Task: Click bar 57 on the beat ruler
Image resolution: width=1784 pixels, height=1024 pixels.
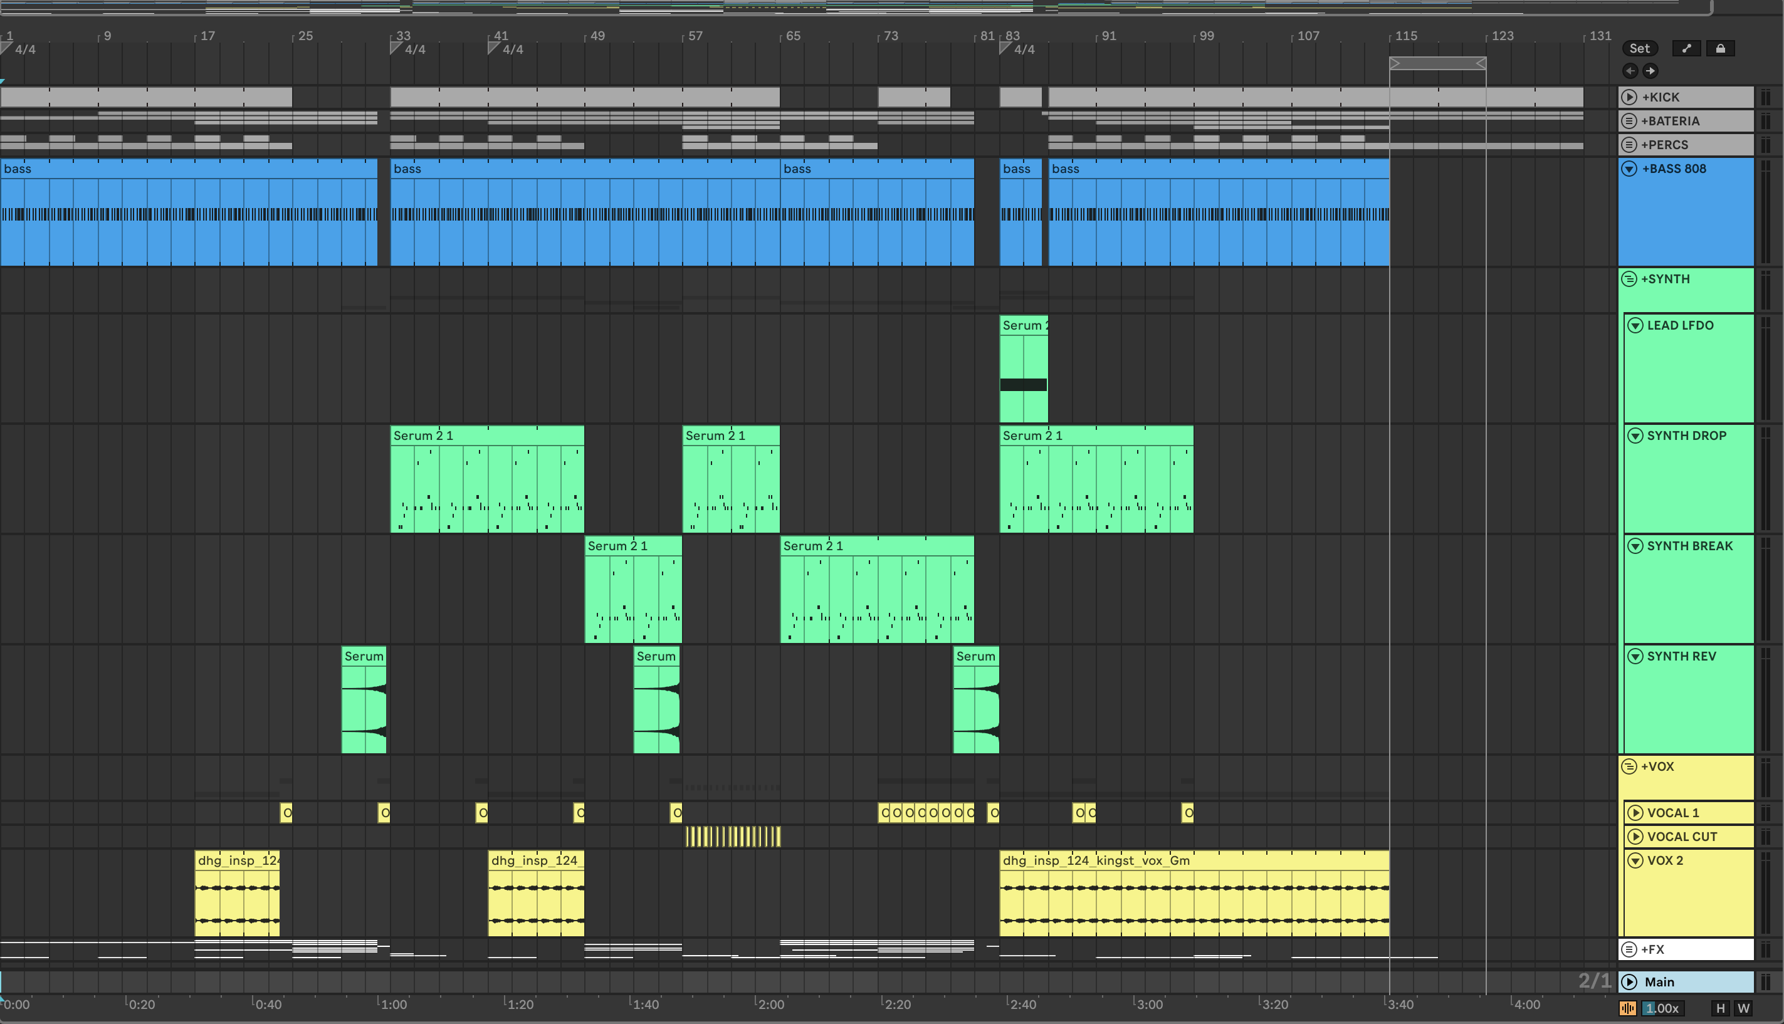Action: coord(695,35)
